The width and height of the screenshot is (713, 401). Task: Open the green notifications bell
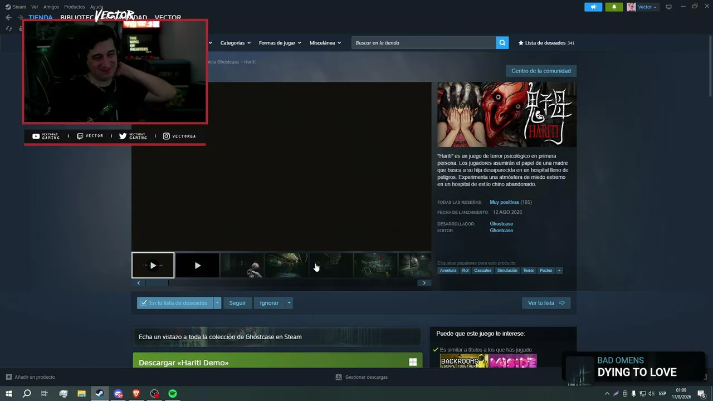tap(614, 7)
